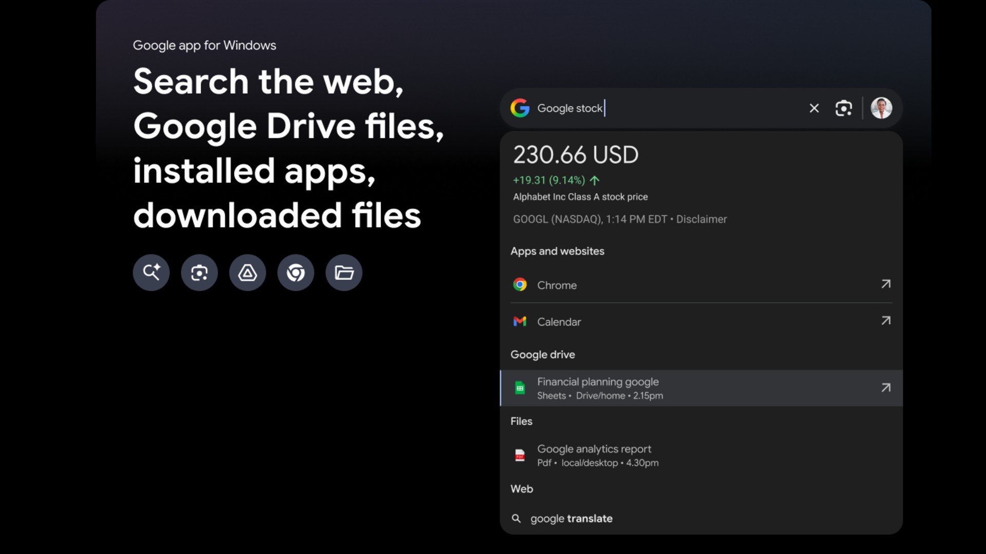Image resolution: width=986 pixels, height=554 pixels.
Task: Click the PDF icon beside Google analytics report
Action: coord(520,456)
